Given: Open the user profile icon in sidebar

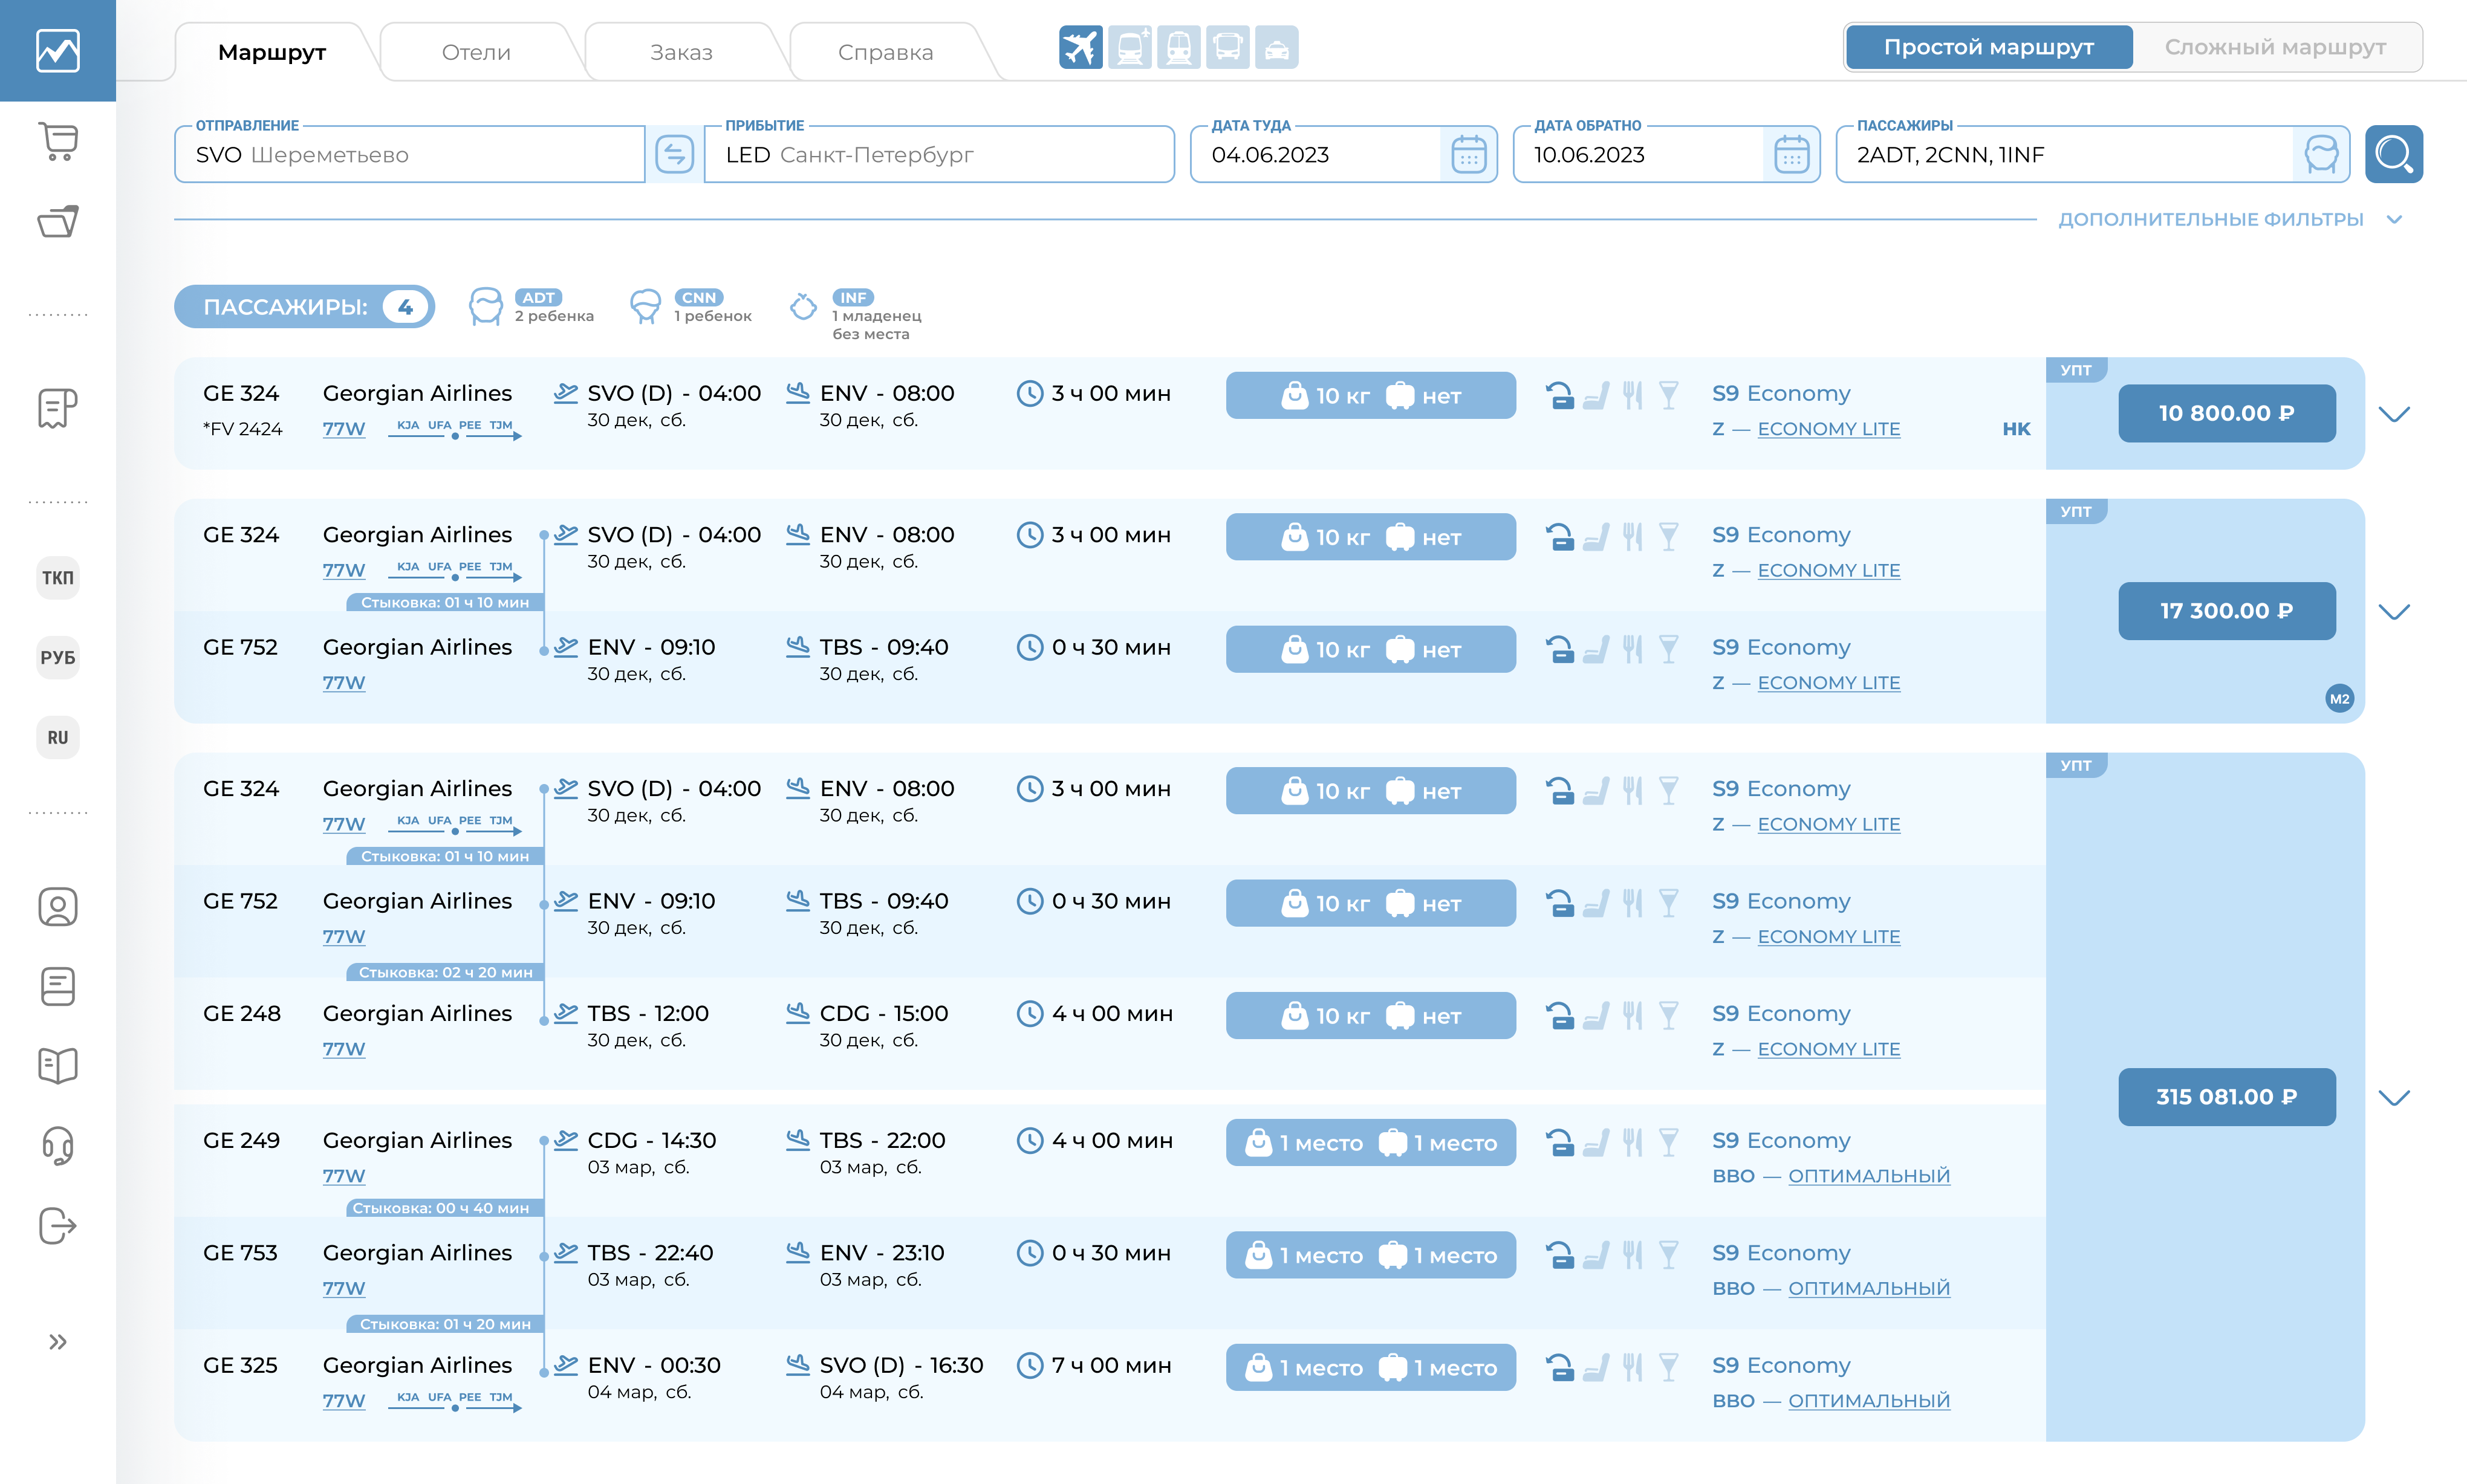Looking at the screenshot, I should pos(58,906).
